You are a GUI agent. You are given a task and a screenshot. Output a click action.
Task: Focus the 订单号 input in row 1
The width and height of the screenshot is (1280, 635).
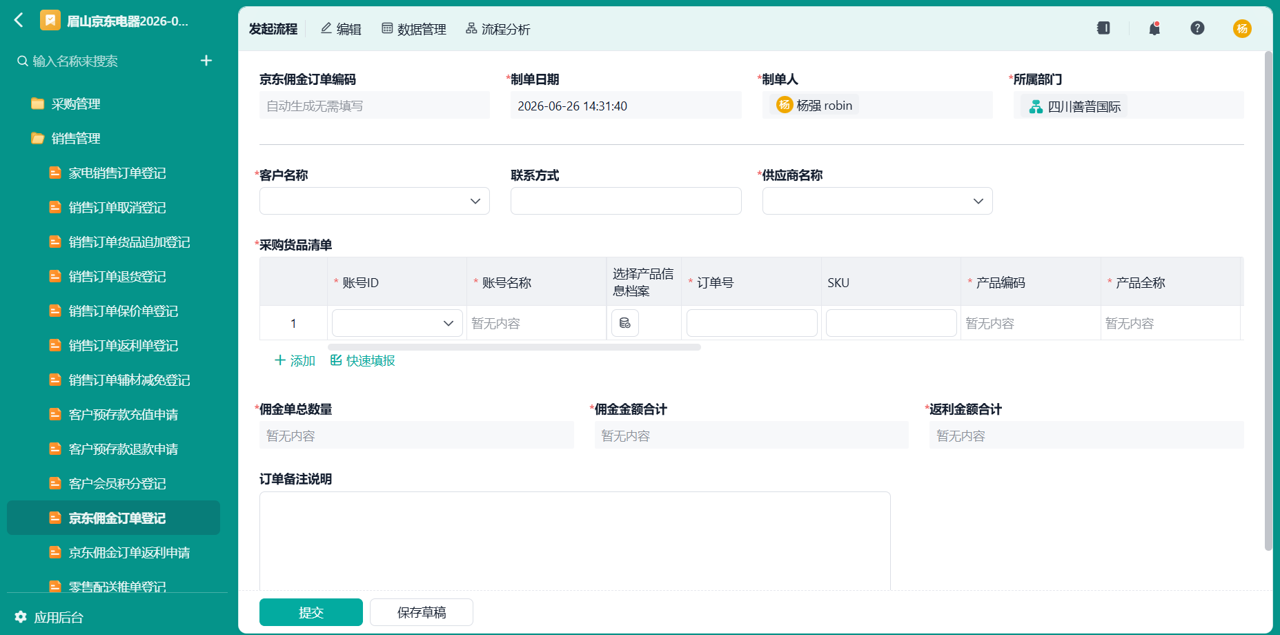pos(751,323)
